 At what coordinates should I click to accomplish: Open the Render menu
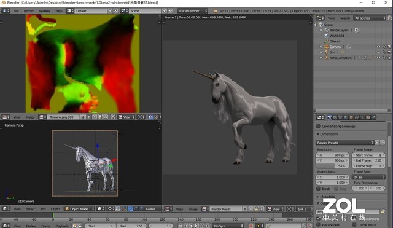click(x=29, y=11)
